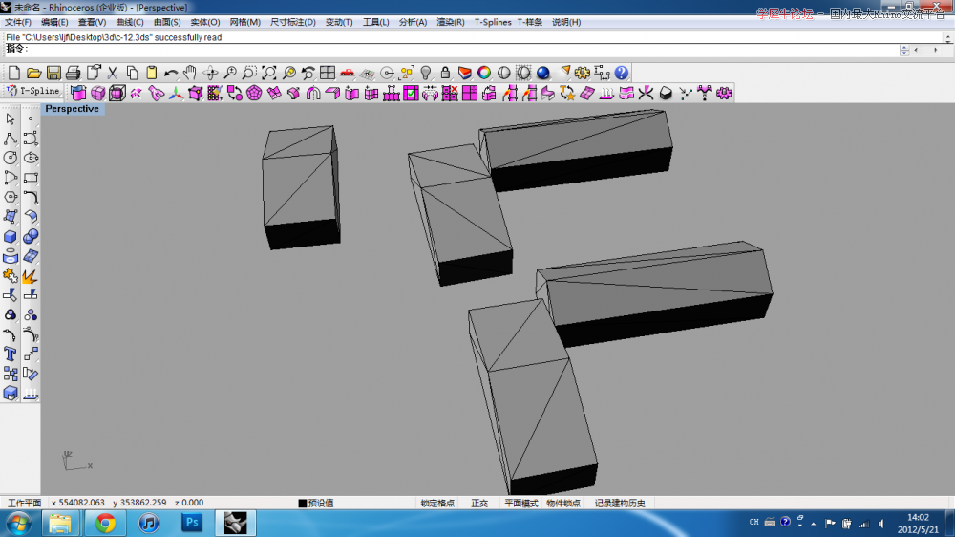Save the model with the floppy disk icon
This screenshot has width=955, height=537.
pyautogui.click(x=53, y=74)
